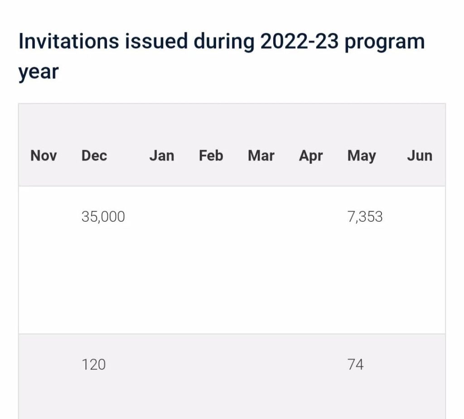Screen dimensions: 464x419
Task: Tap empty Nov cell in the 35,000 row
Action: (x=43, y=217)
